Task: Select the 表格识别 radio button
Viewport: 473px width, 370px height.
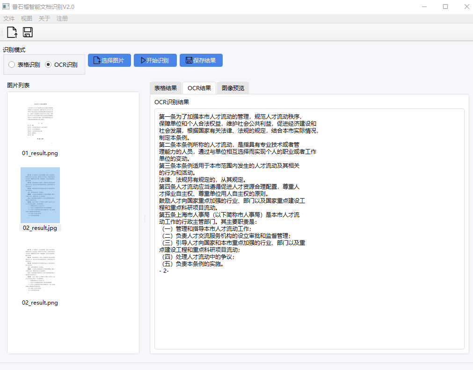Action: (24, 64)
